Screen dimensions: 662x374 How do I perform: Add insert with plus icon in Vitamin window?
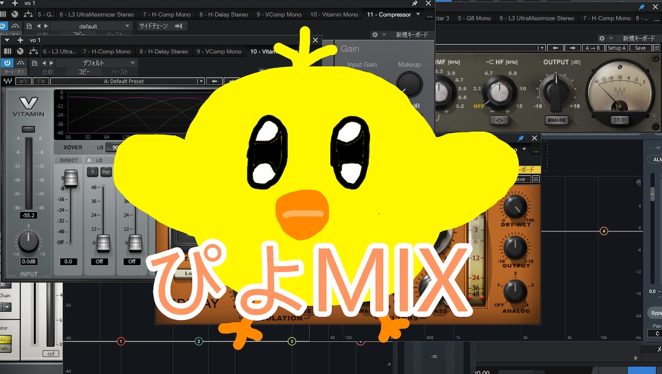[x=20, y=40]
